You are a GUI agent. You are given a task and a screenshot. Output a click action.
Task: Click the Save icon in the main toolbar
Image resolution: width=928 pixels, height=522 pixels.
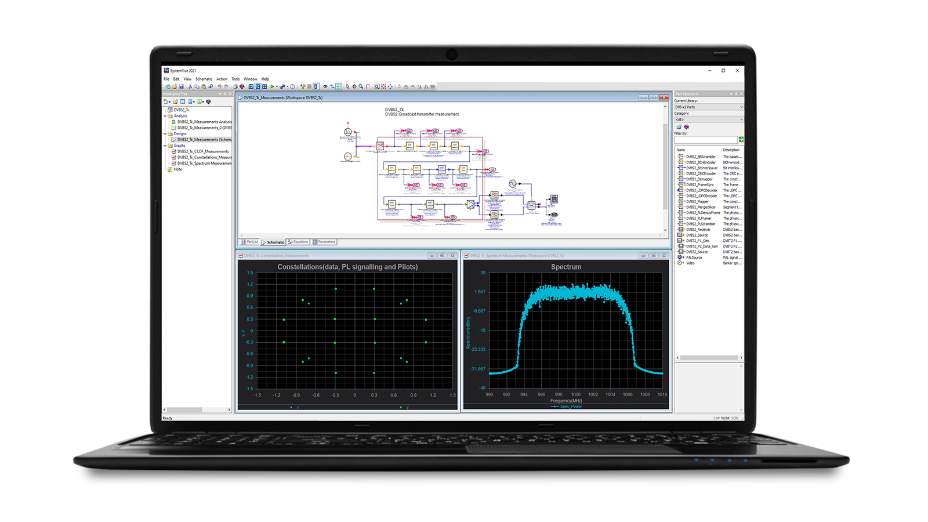click(181, 86)
